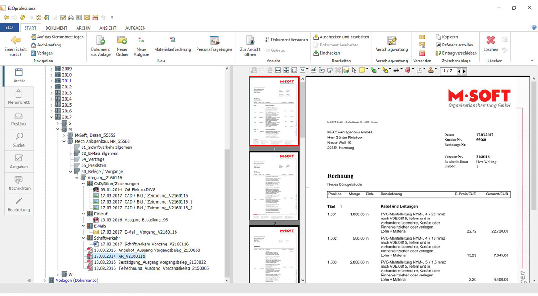538x296 pixels.
Task: Send document as PDF icon in Versenden
Action: 422,53
